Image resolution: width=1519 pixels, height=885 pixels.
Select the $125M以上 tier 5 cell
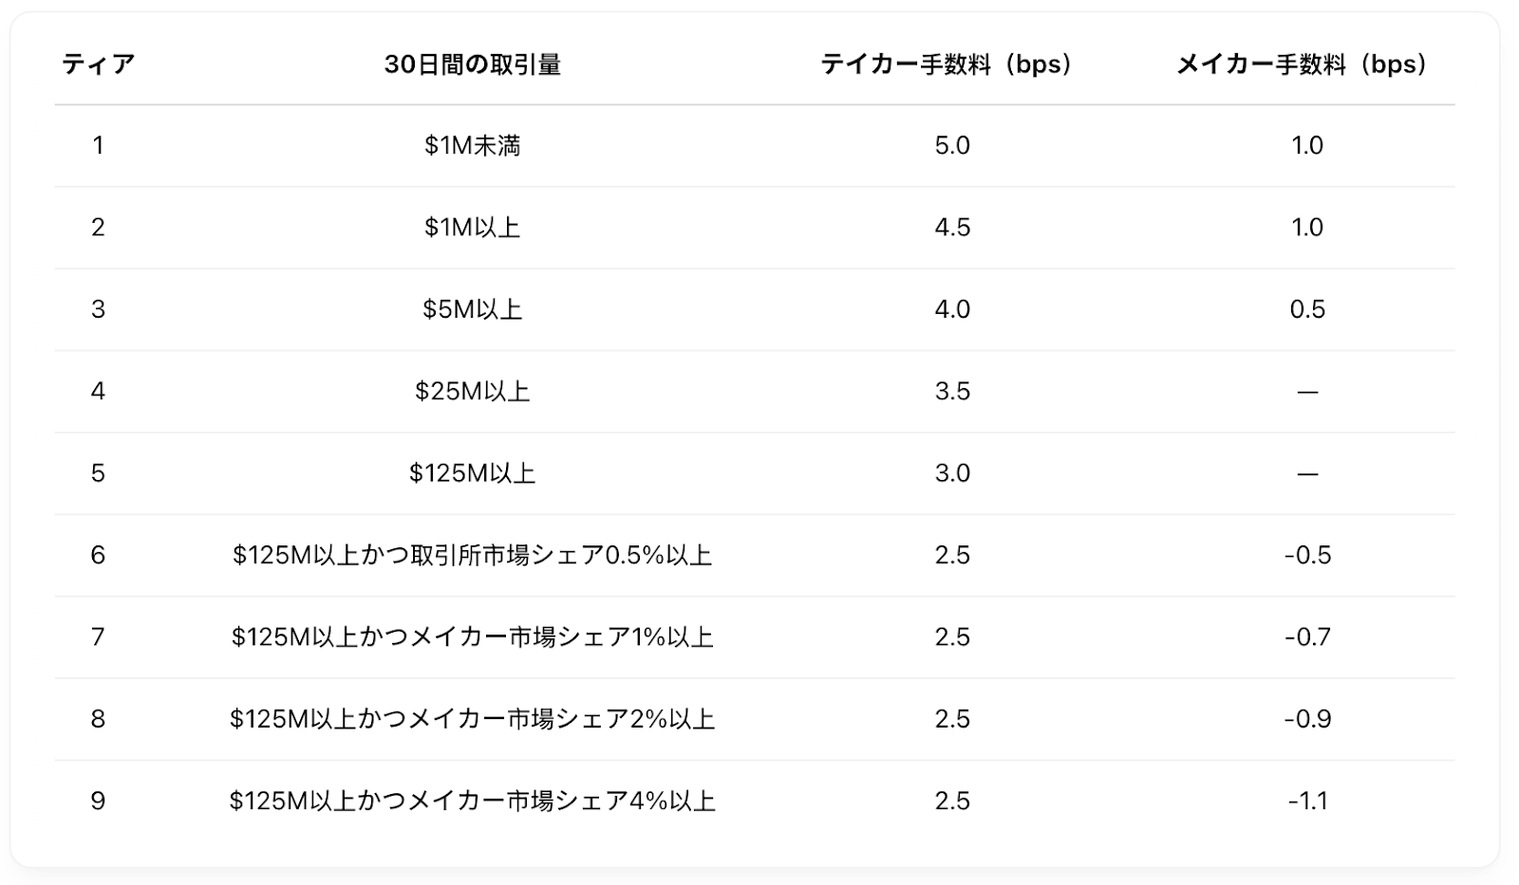coord(473,473)
